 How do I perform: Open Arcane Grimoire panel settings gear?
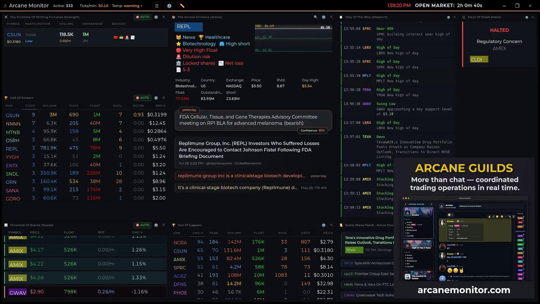tap(324, 17)
